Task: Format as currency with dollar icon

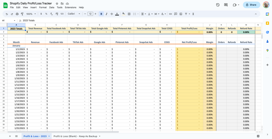Action: click(x=41, y=14)
